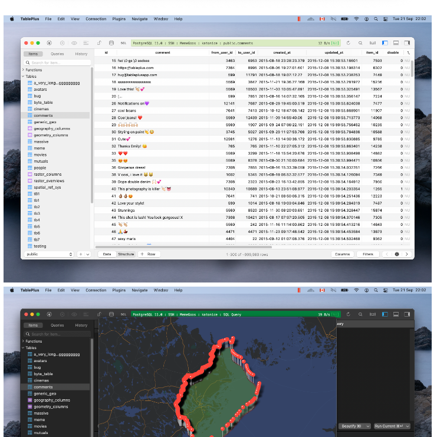Click the lock icon in the light window toolbar

(99, 43)
